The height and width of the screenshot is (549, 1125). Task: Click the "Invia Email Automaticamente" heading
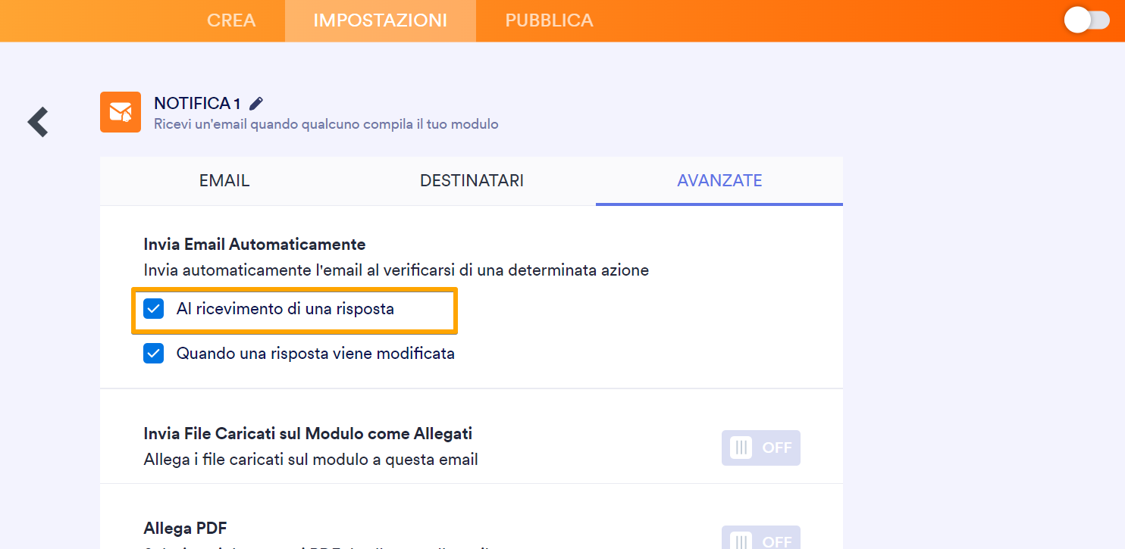click(255, 245)
